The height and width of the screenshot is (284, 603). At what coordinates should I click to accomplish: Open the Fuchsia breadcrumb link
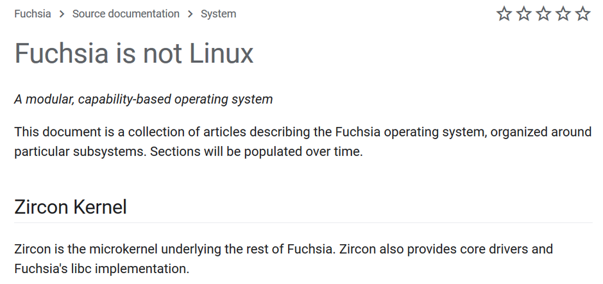[x=33, y=14]
